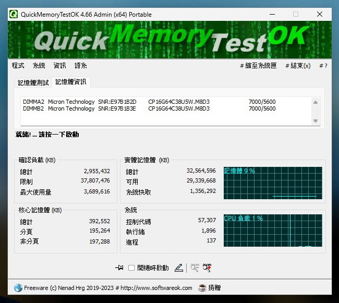
Task: Click the 195,264 paged value
Action: click(100, 231)
